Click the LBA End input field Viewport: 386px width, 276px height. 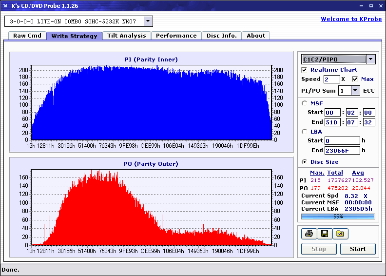point(342,150)
